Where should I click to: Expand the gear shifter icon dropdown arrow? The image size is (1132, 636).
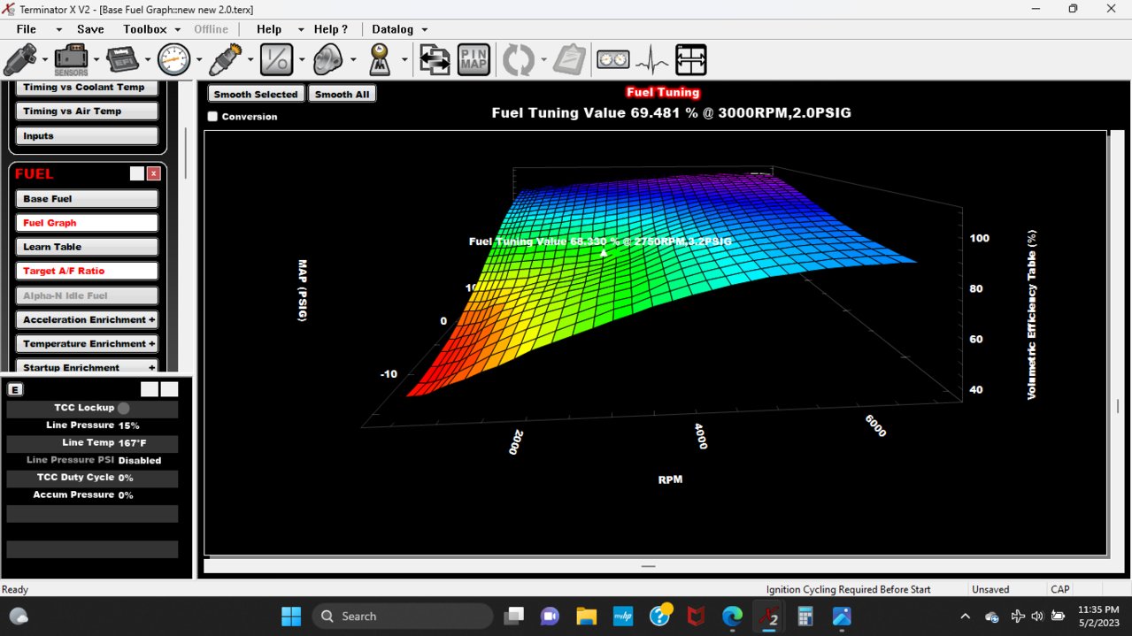pyautogui.click(x=404, y=60)
